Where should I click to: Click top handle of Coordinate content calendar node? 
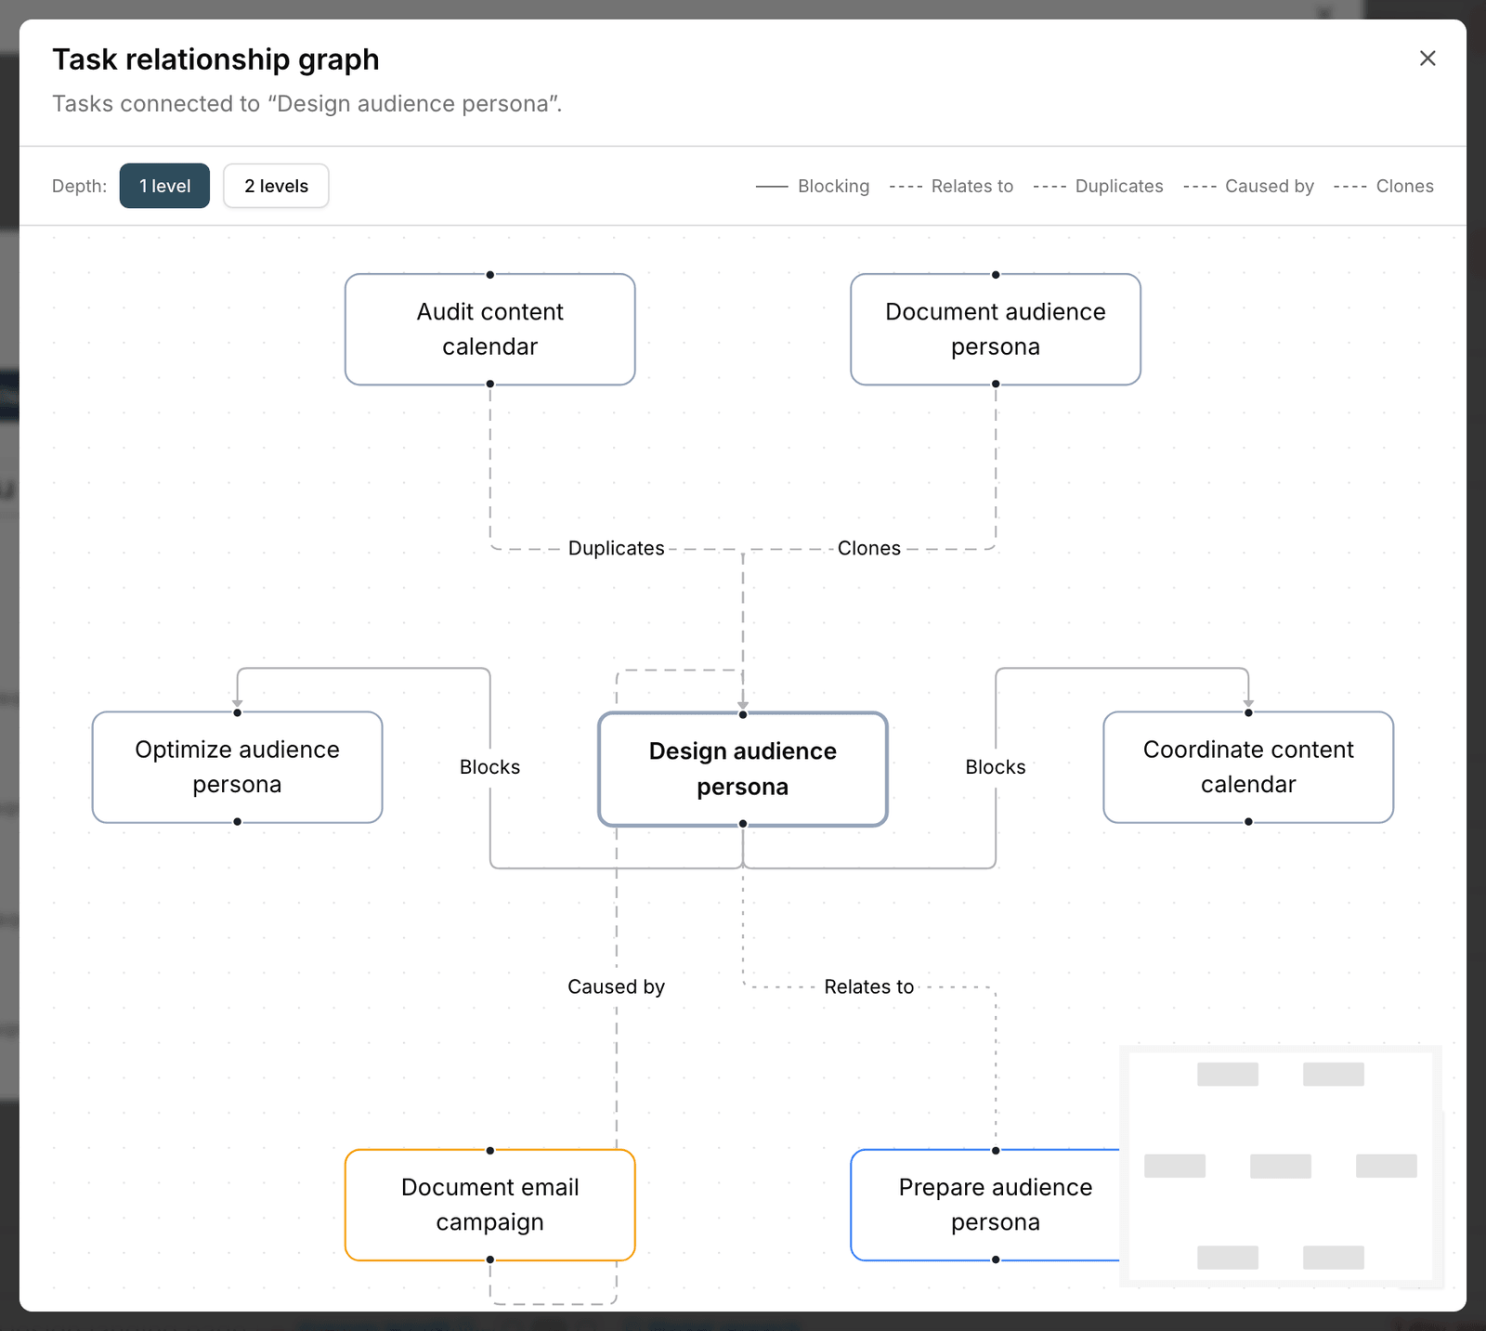tap(1248, 712)
